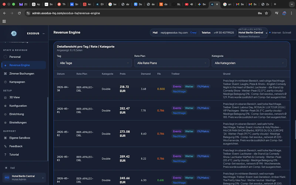Click date cell 2026-05-03
The image size is (296, 185).
(x=63, y=159)
